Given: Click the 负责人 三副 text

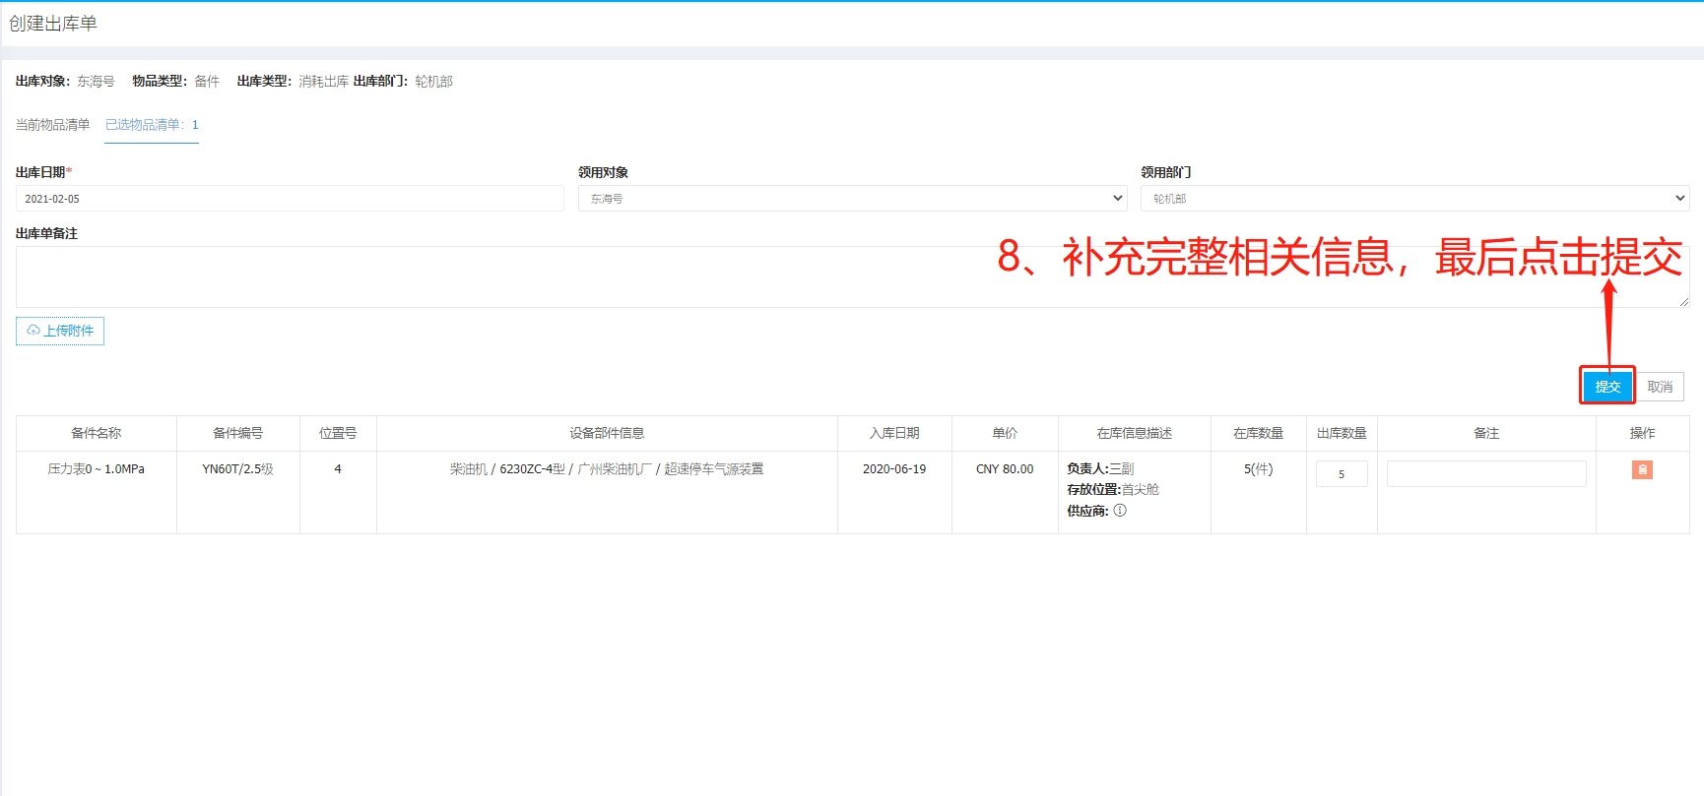Looking at the screenshot, I should (1100, 469).
